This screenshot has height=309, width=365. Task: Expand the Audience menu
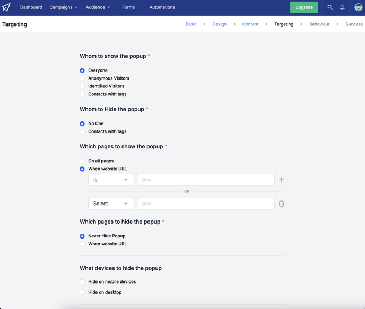click(x=98, y=7)
